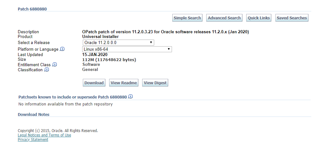Follow the Legal Notices and Terms of Use link
323x152 pixels.
point(44,135)
